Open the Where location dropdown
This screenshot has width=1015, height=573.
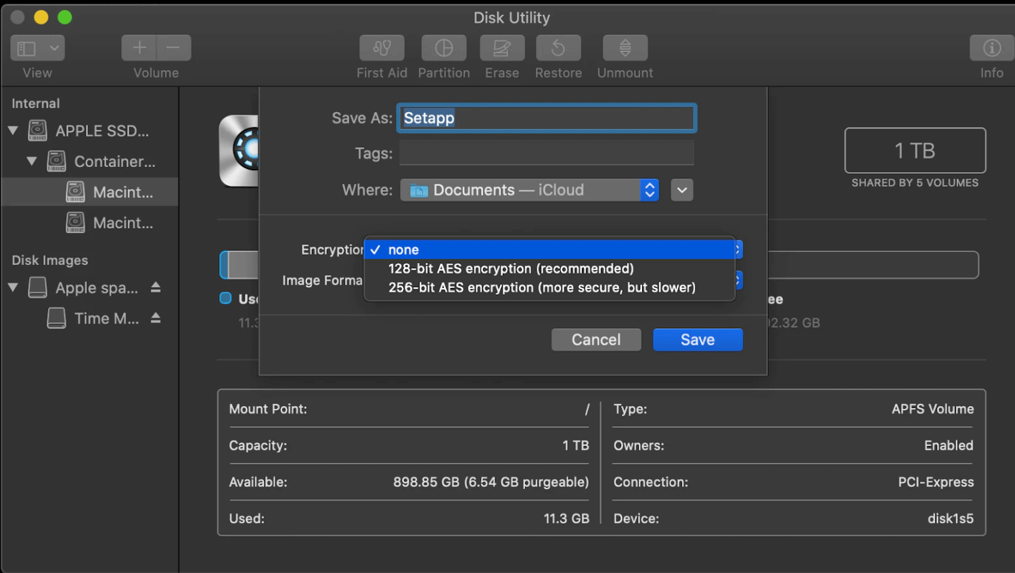click(529, 190)
